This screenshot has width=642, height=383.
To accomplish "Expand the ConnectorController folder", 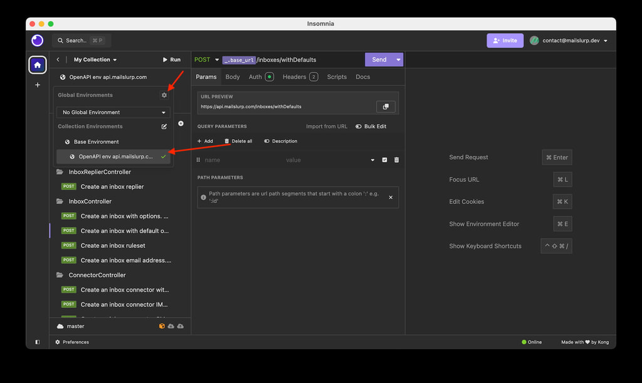I will pos(92,275).
